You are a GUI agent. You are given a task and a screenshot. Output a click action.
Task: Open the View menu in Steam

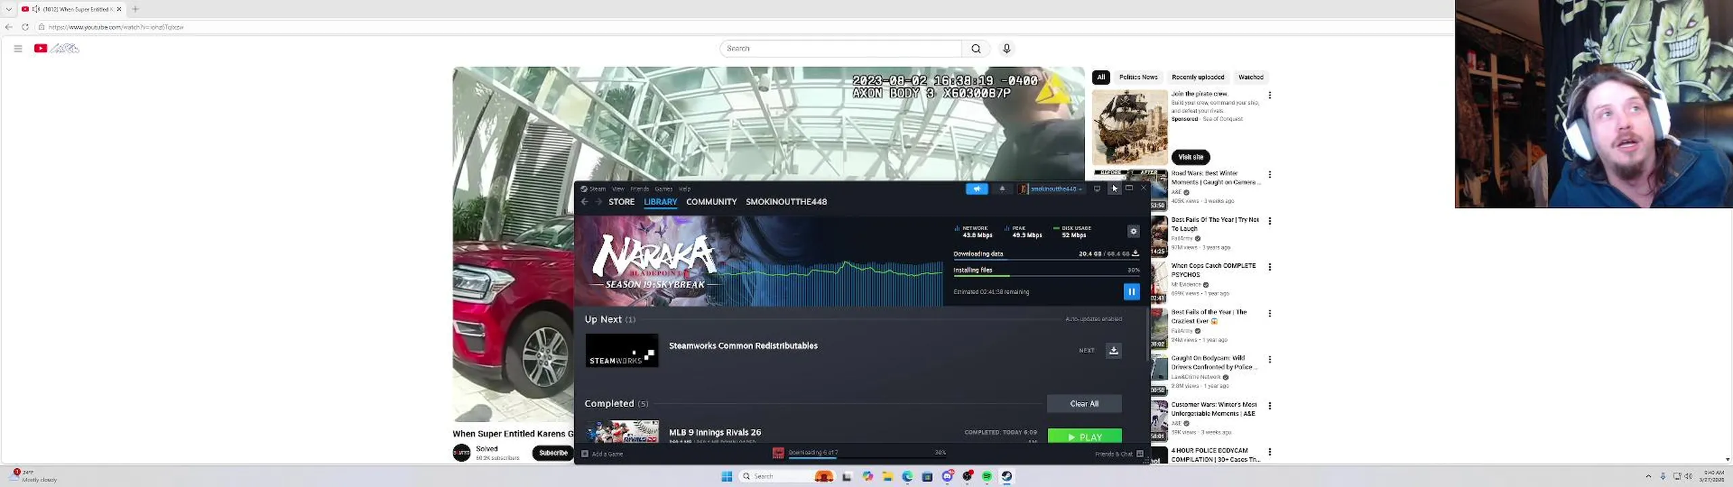click(618, 189)
